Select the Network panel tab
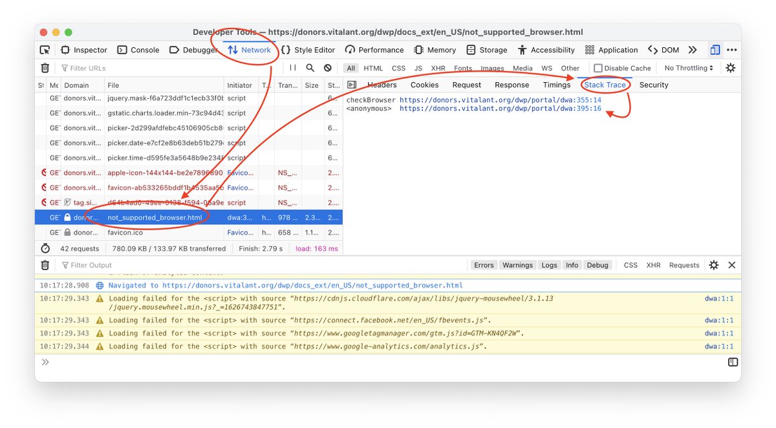Image resolution: width=776 pixels, height=428 pixels. [250, 50]
